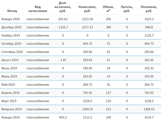
Task: Click volume value 35
Action: (108, 85)
